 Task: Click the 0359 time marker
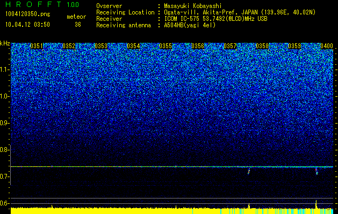point(294,46)
